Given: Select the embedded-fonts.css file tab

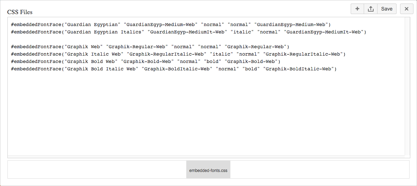Looking at the screenshot, I should coord(208,169).
